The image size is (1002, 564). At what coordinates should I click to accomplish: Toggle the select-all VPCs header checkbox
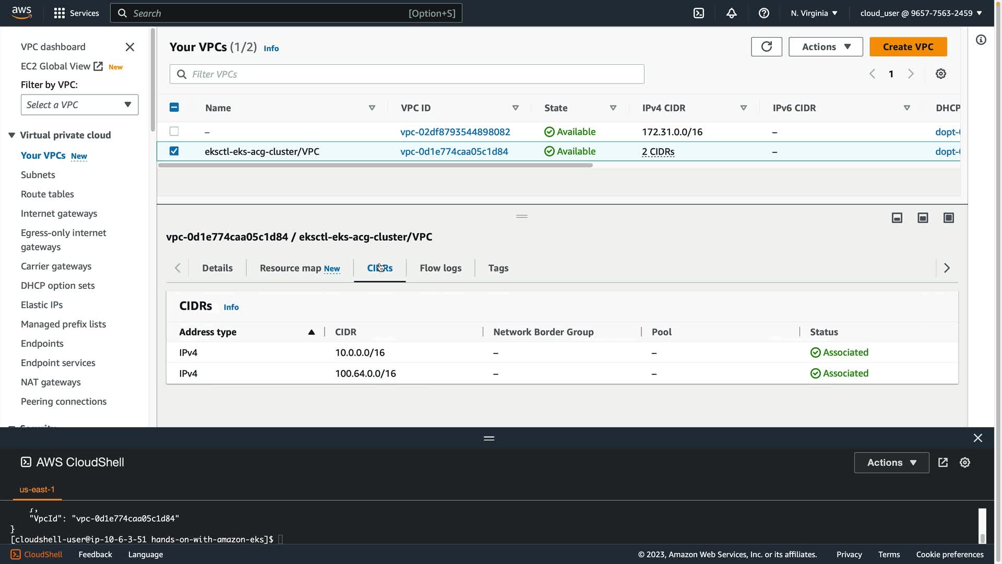click(x=174, y=108)
